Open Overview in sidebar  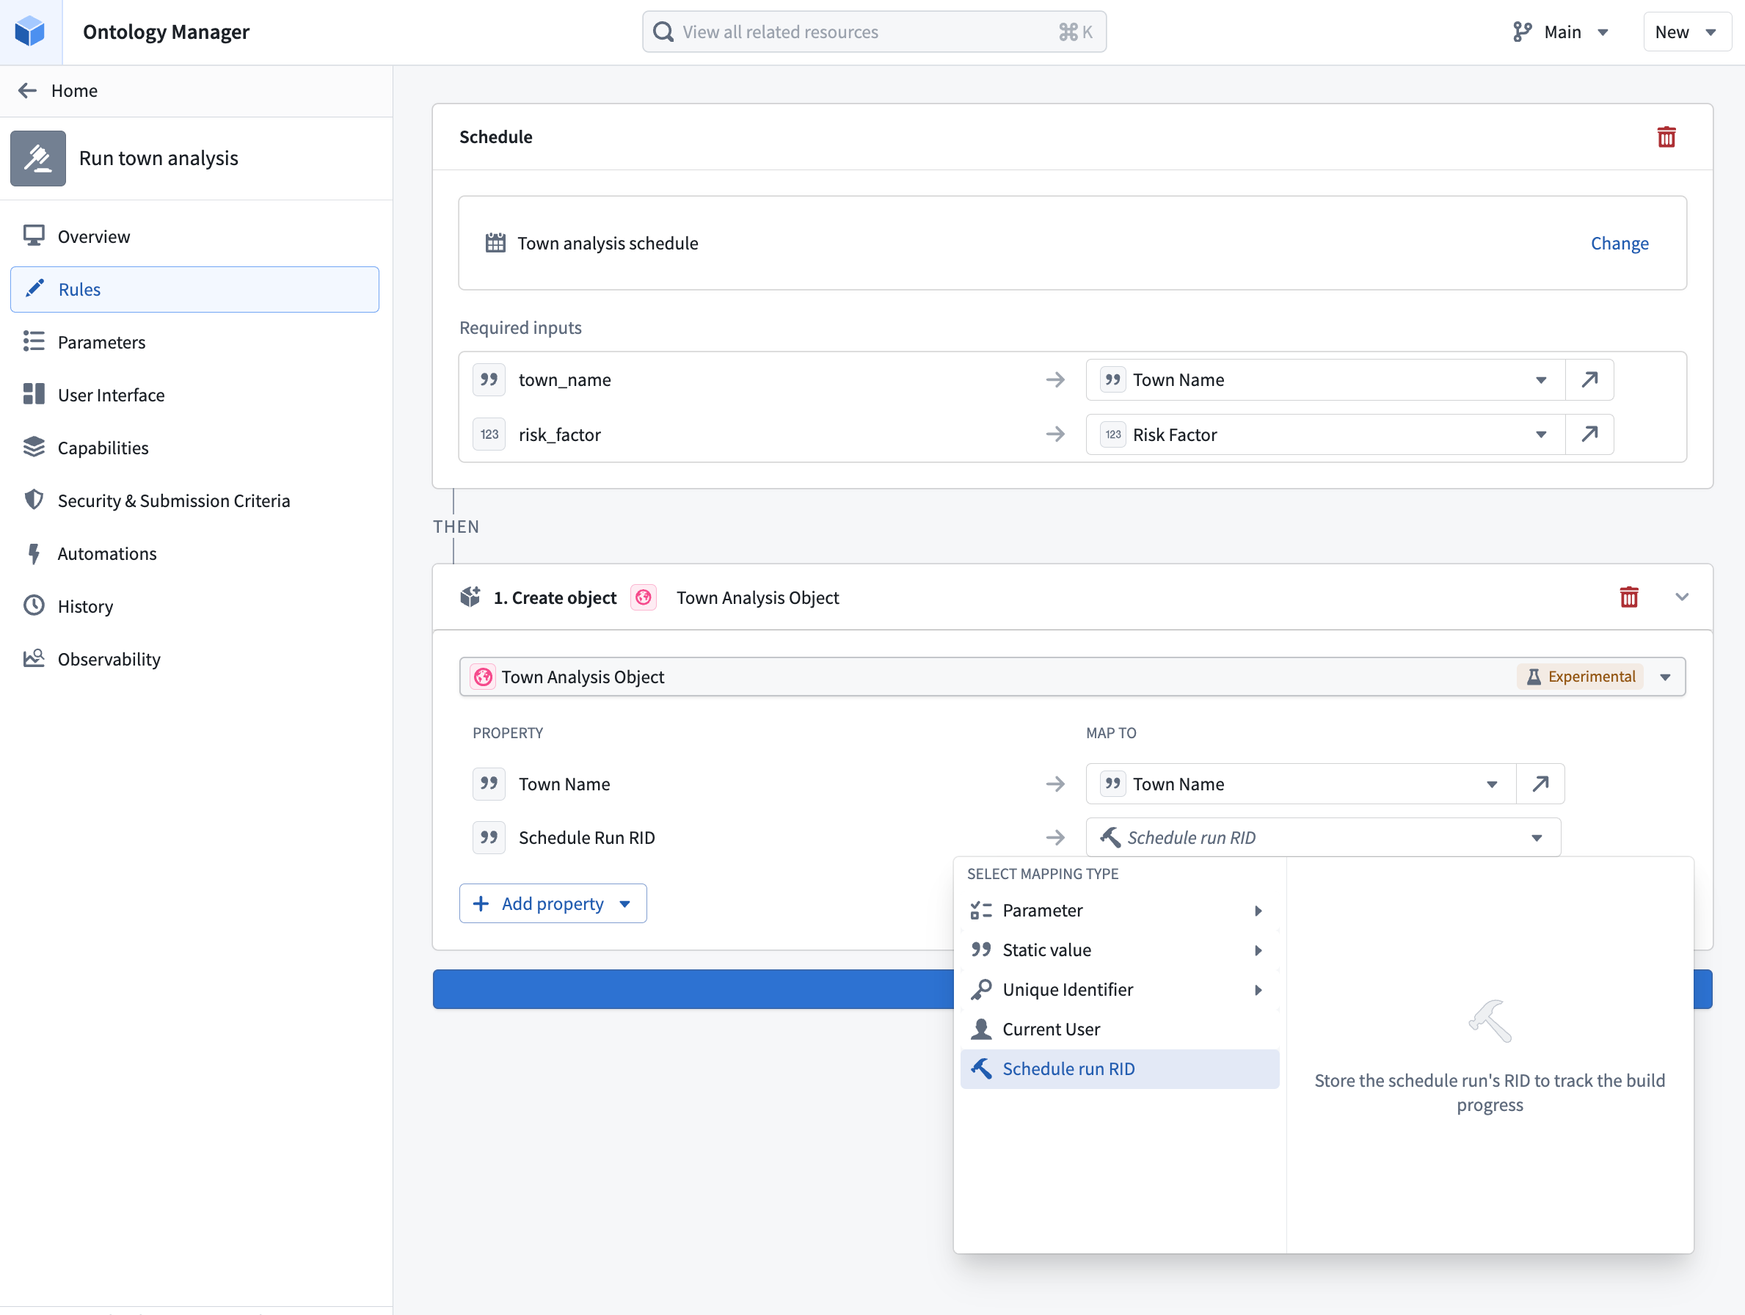(x=195, y=236)
